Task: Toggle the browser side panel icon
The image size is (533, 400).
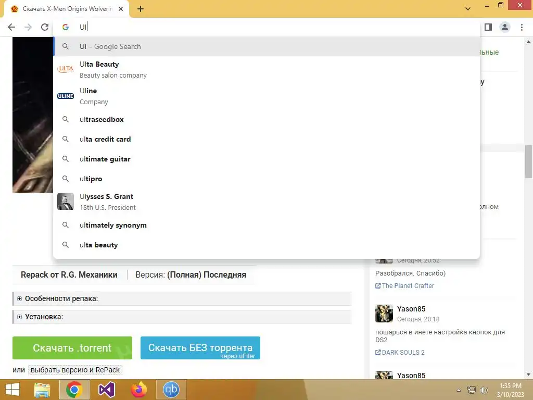Action: click(x=488, y=27)
